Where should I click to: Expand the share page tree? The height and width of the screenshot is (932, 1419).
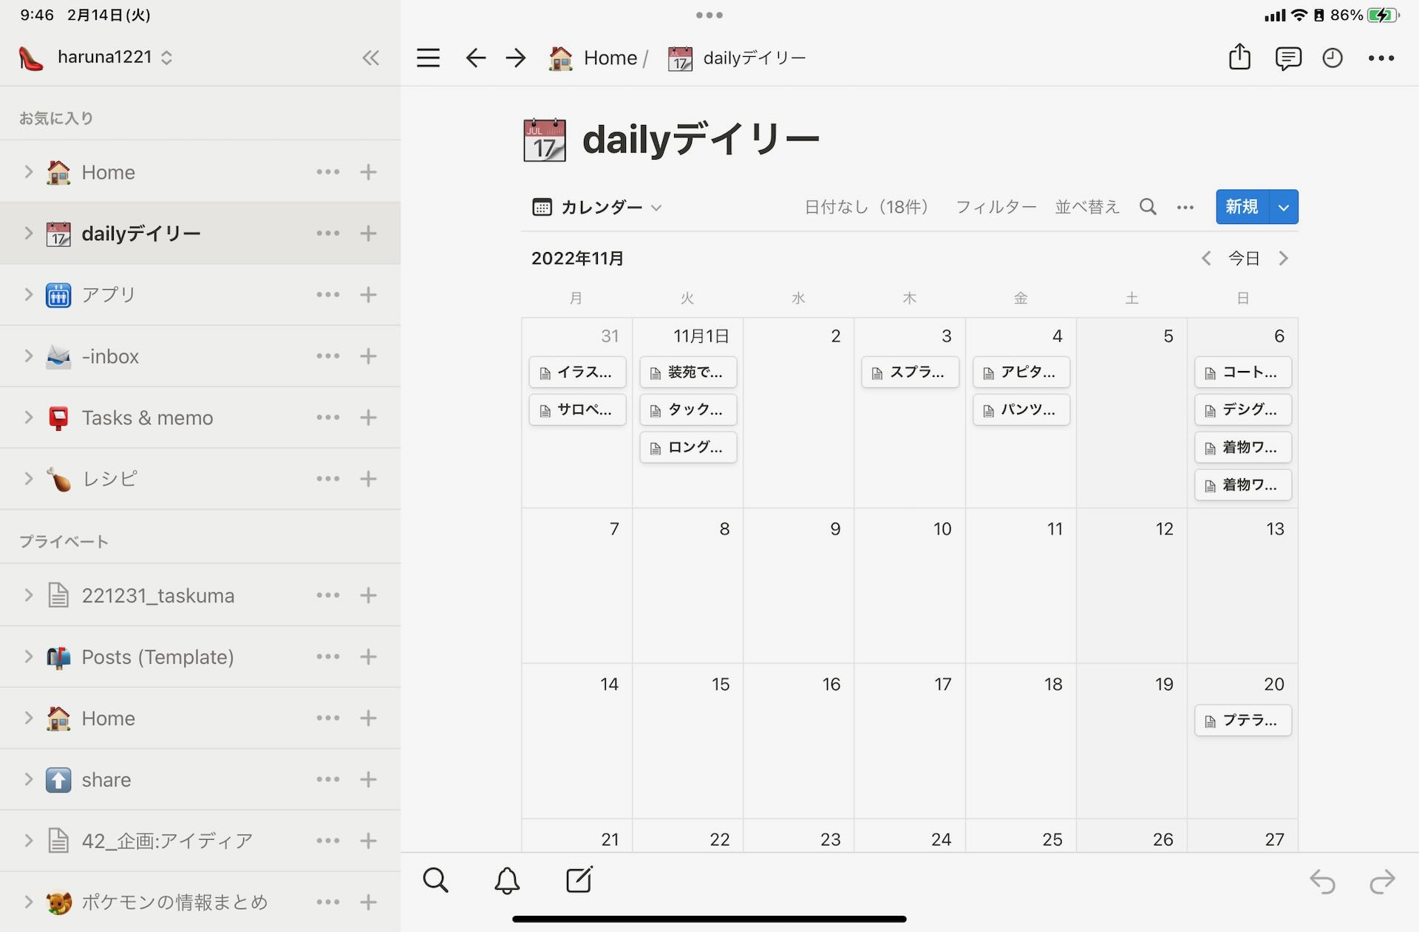point(29,780)
